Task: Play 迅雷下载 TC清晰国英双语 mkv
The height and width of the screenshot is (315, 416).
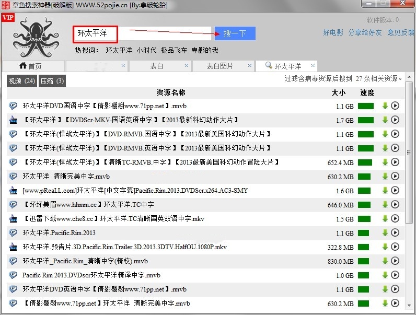Action: click(x=395, y=218)
